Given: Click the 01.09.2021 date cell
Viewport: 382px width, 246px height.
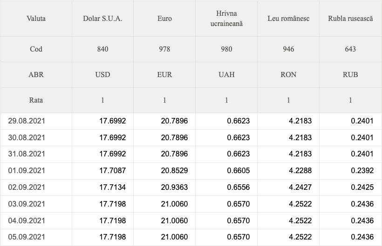Looking at the screenshot, I should [27, 170].
